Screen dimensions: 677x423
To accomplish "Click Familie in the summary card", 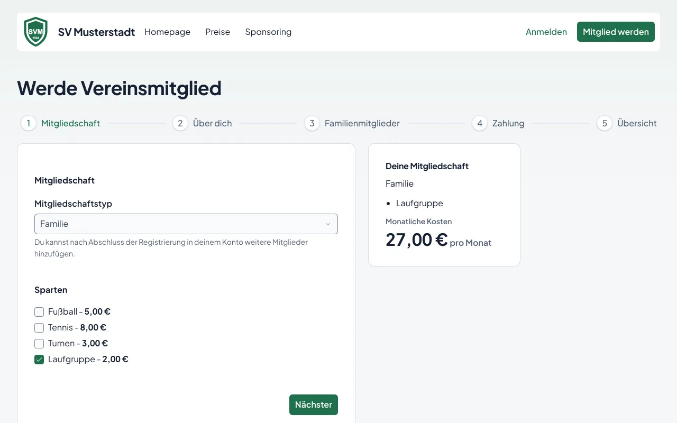I will tap(399, 183).
